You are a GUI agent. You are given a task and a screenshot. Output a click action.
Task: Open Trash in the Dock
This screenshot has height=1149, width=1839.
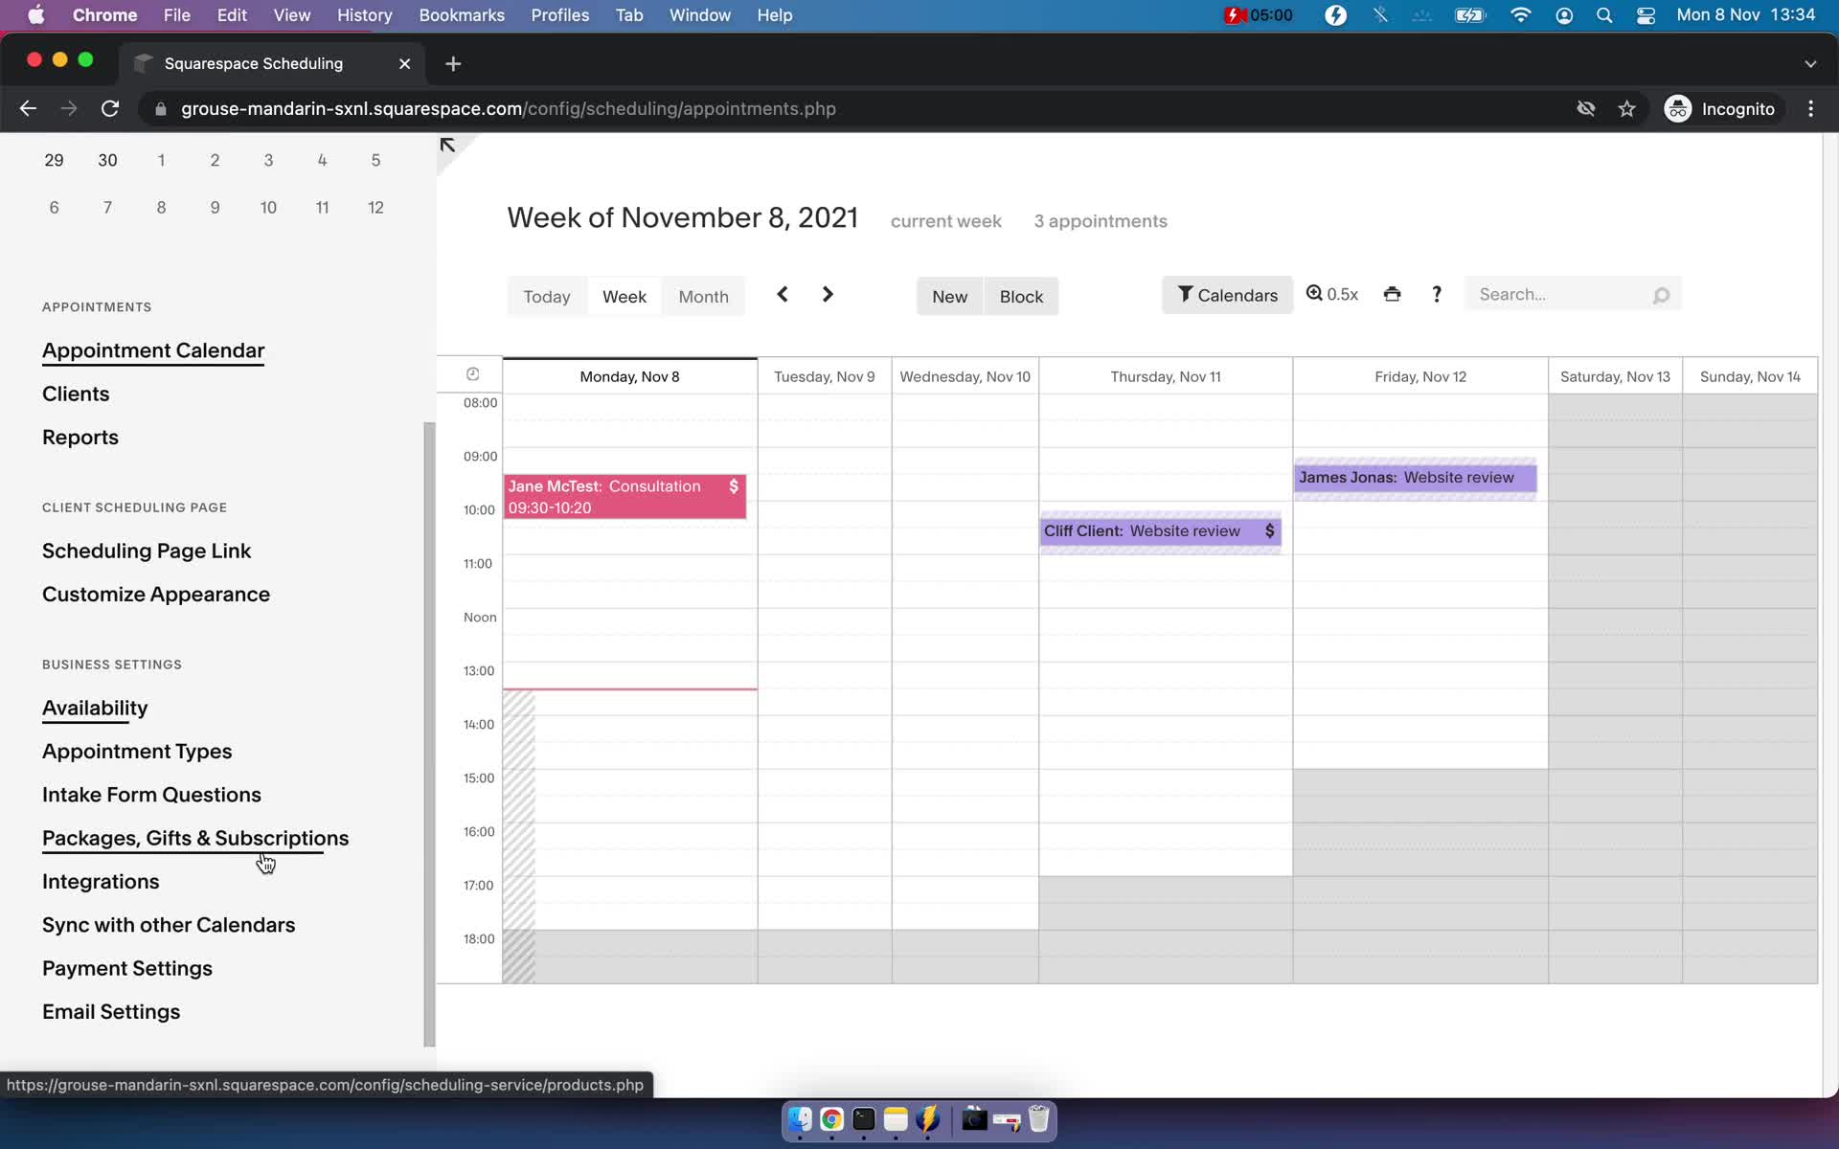1039,1119
